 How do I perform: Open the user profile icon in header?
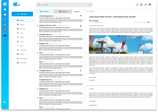(x=150, y=5)
